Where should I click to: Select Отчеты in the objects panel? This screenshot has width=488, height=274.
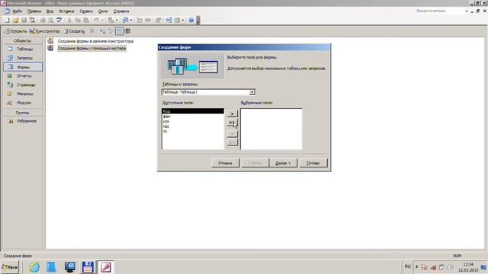click(23, 76)
